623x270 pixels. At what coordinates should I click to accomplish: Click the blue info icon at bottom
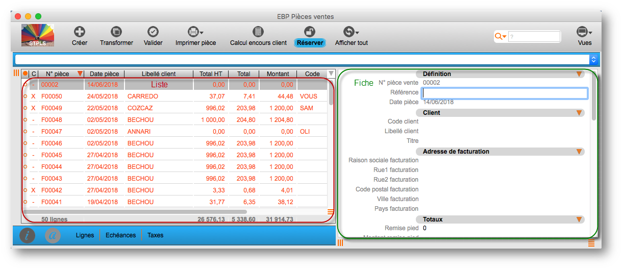click(x=28, y=235)
